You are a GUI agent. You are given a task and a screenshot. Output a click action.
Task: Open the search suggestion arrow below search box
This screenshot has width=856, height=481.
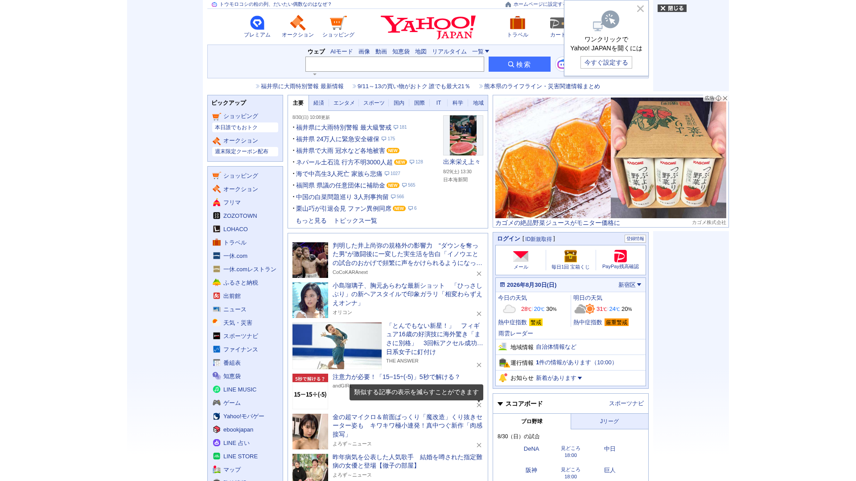tap(315, 74)
